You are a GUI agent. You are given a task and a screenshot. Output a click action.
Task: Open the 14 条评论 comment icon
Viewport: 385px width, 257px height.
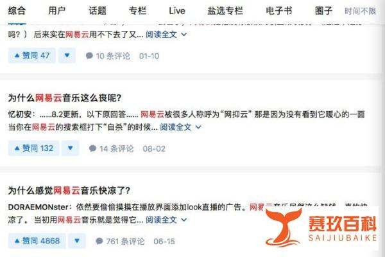[92, 148]
